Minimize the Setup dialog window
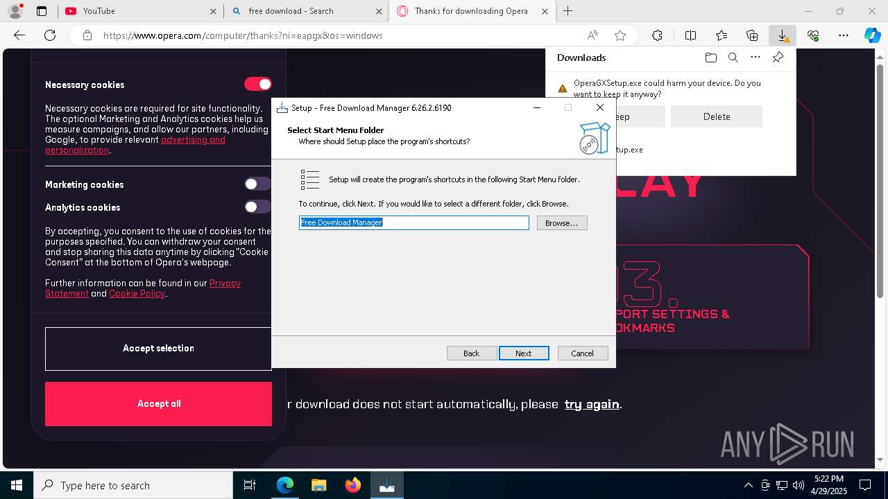Screen dimensions: 888x499 pos(537,107)
